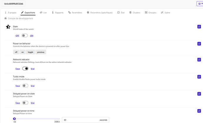Refresh the Delayed power on state value

pyautogui.click(x=199, y=94)
